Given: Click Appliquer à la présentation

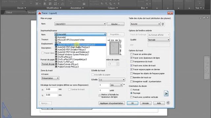Looking at the screenshot, I should [x=111, y=103].
